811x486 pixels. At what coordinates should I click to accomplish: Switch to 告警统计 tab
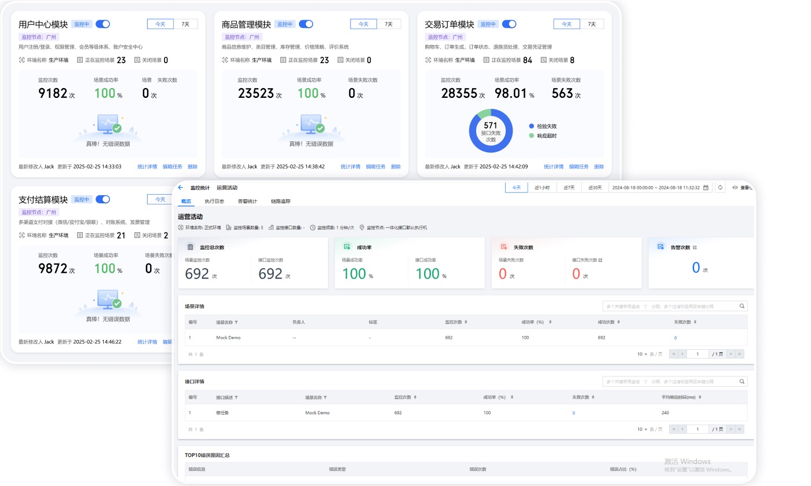[x=247, y=202]
